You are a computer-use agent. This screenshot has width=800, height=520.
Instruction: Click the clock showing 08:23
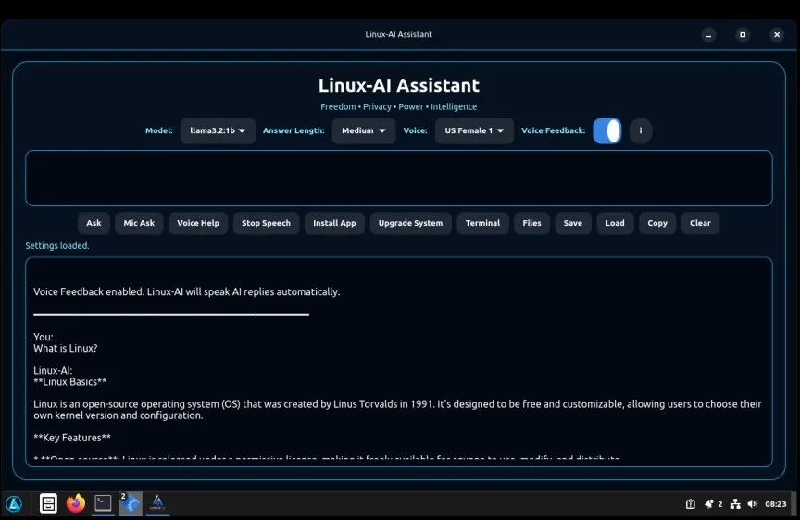click(x=776, y=504)
